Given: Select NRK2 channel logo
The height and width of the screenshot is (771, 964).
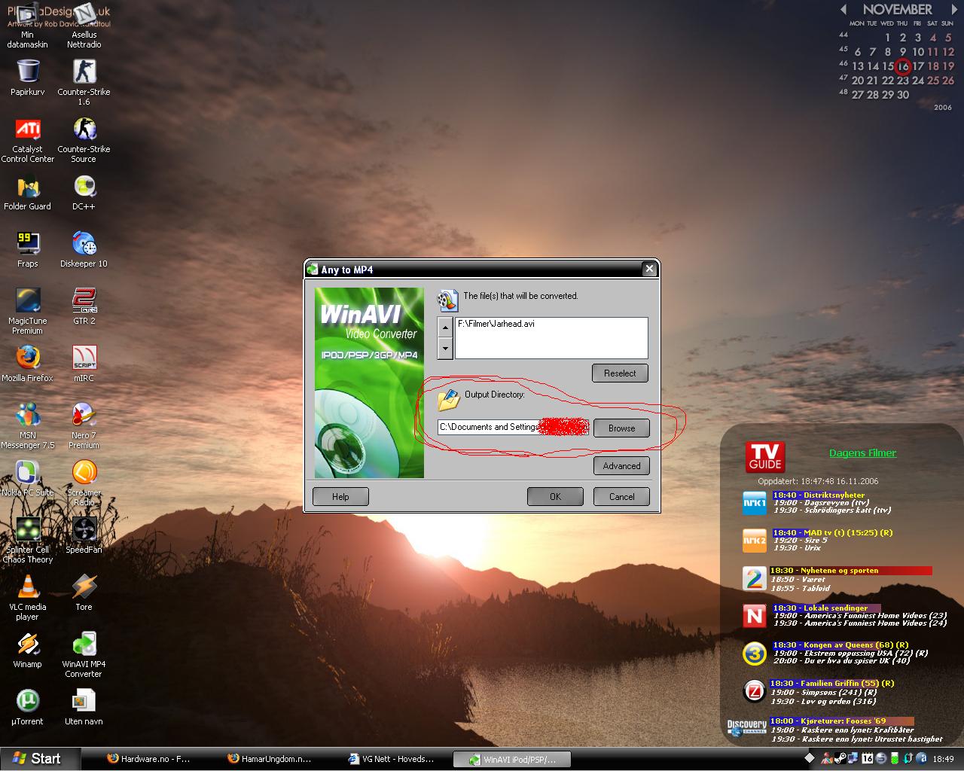Looking at the screenshot, I should [755, 541].
